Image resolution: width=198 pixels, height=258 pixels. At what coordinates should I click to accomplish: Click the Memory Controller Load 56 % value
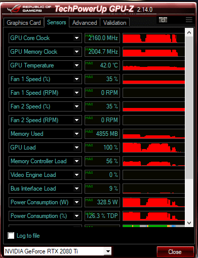[x=102, y=161]
